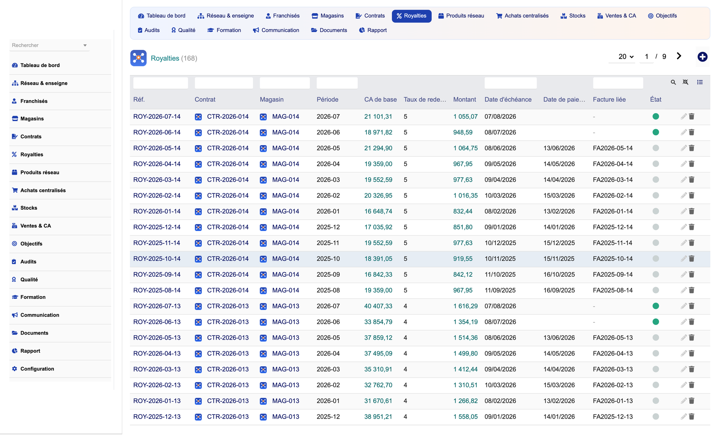Go to next page with chevron arrow
This screenshot has height=444, width=718.
[679, 56]
